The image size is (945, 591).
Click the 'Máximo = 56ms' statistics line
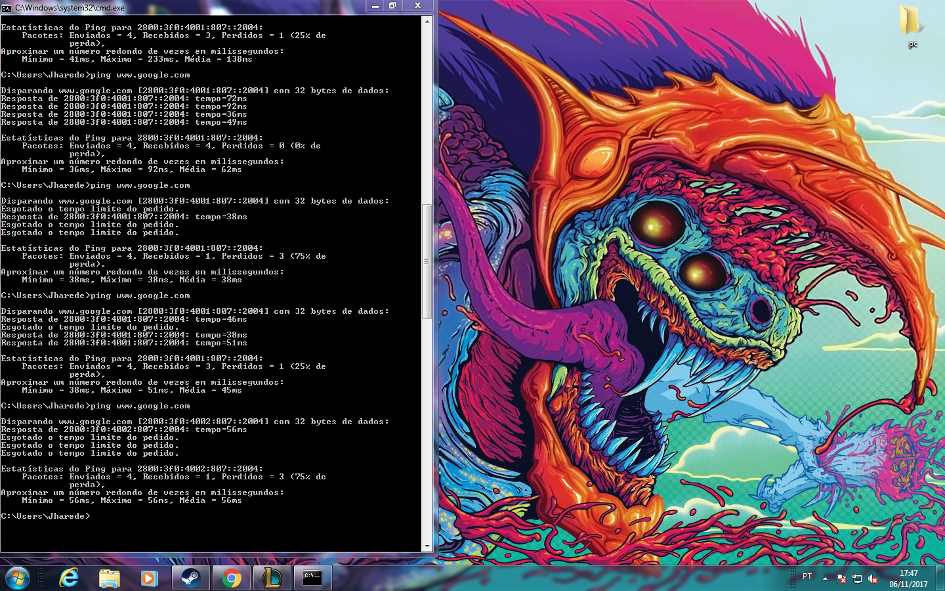(x=132, y=500)
